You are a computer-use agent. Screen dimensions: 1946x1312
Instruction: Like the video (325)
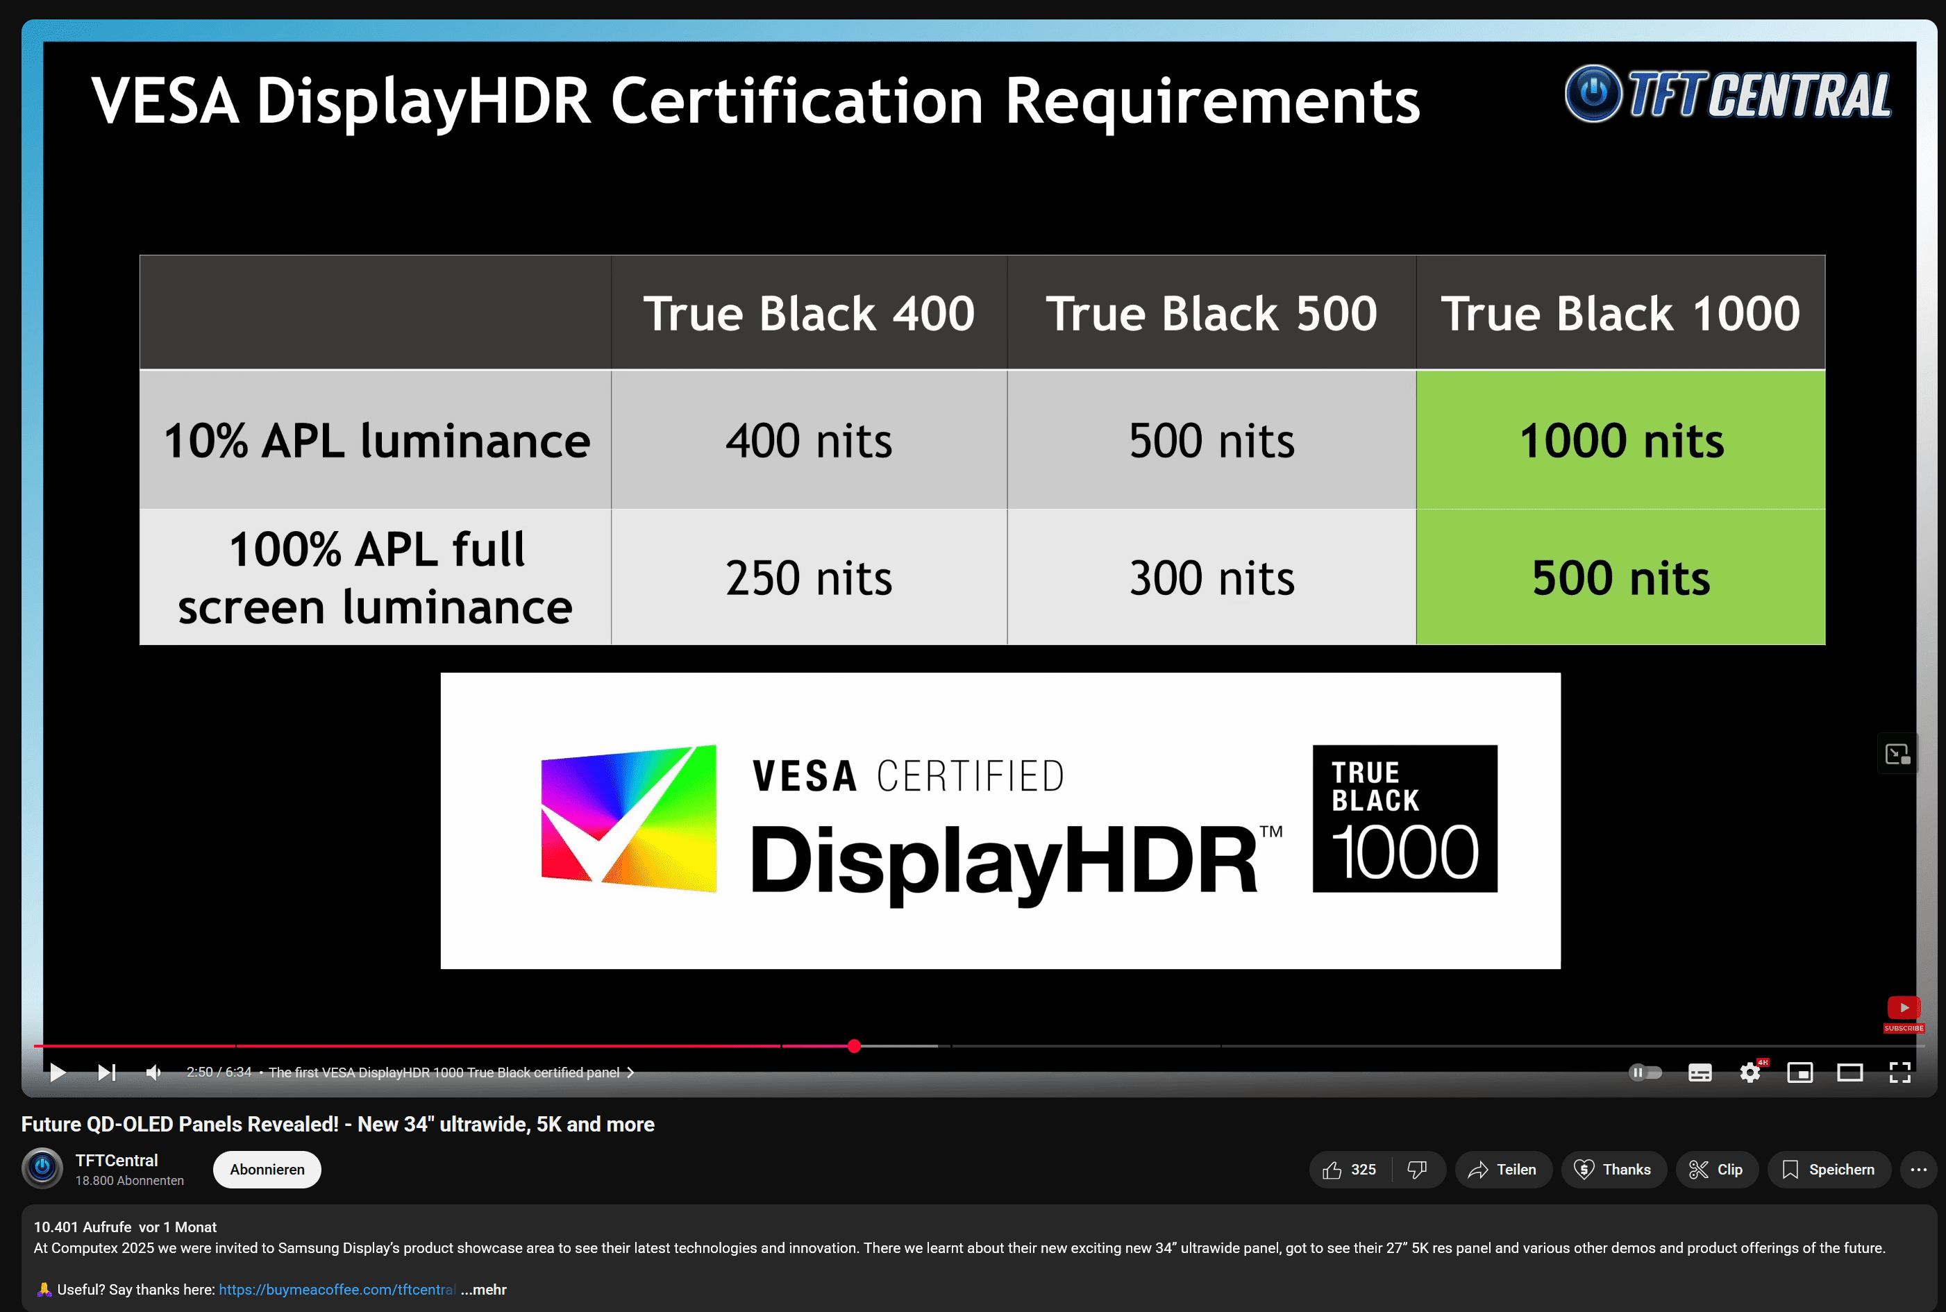coord(1350,1169)
